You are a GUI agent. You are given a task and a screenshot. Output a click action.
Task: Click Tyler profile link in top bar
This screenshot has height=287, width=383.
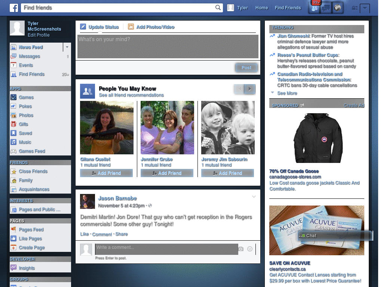[x=238, y=8]
